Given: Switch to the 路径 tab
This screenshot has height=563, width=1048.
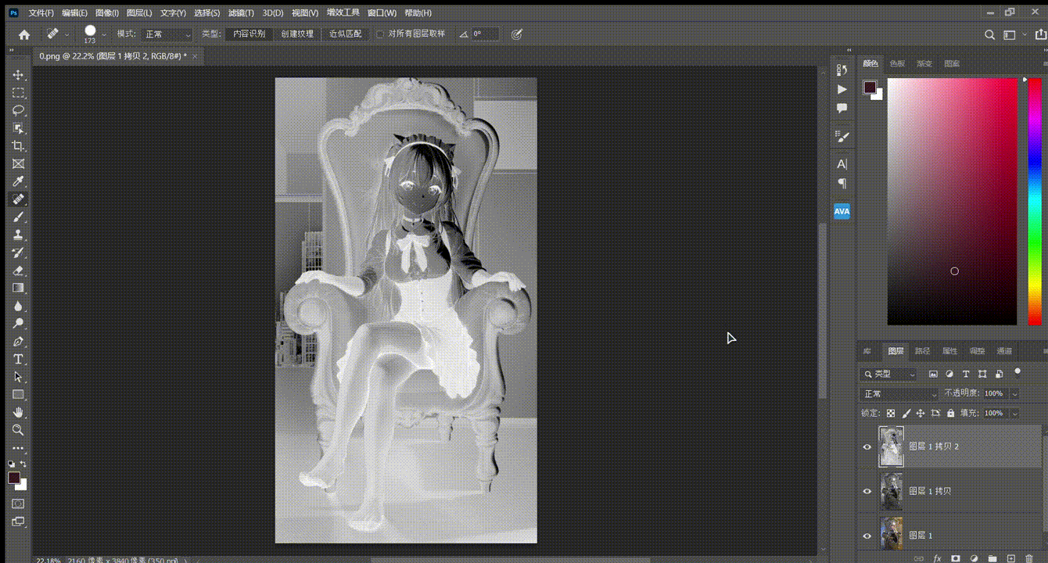Looking at the screenshot, I should 923,351.
